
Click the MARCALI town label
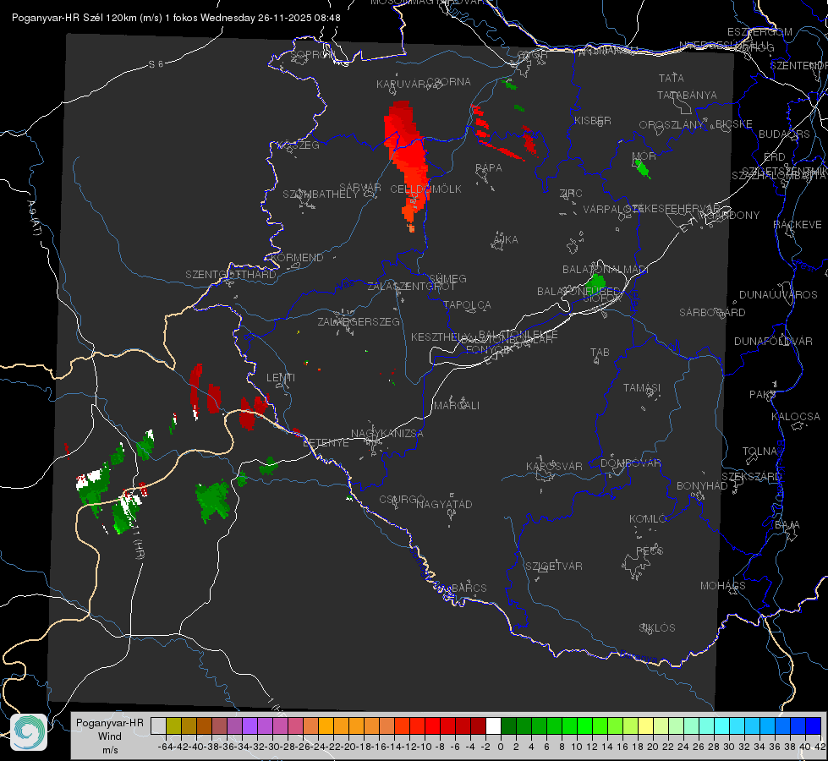pyautogui.click(x=457, y=406)
